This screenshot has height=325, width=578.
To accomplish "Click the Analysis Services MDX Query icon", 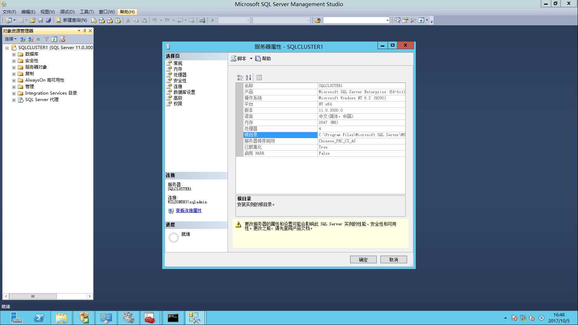I will point(102,20).
